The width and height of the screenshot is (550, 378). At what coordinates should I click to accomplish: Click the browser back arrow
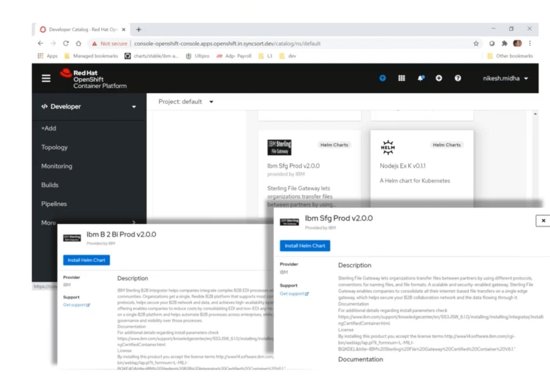[x=40, y=43]
